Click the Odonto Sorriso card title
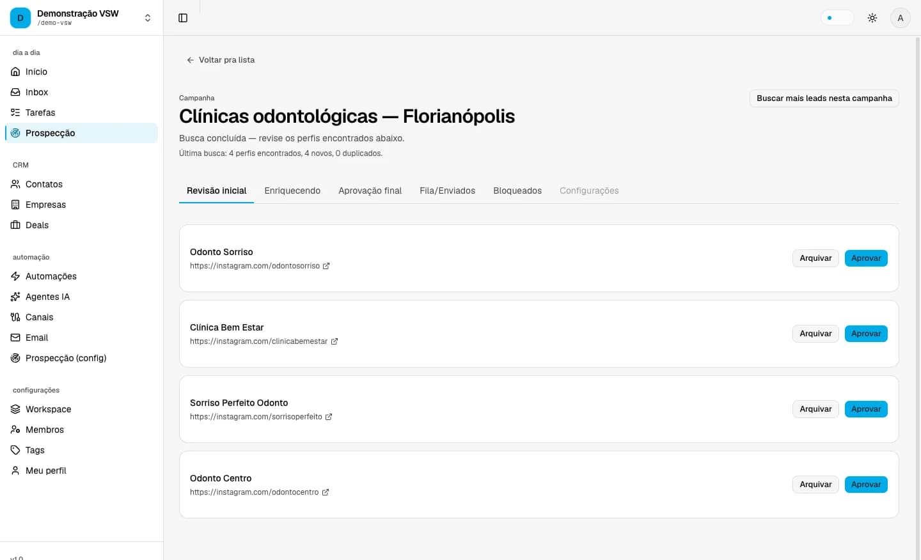 (x=221, y=252)
